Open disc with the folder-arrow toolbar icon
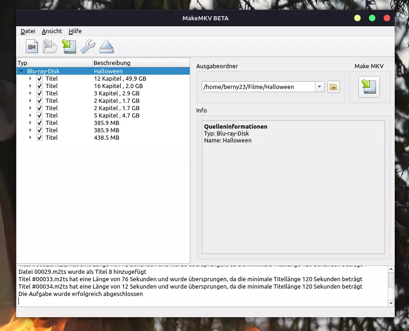 (x=50, y=47)
